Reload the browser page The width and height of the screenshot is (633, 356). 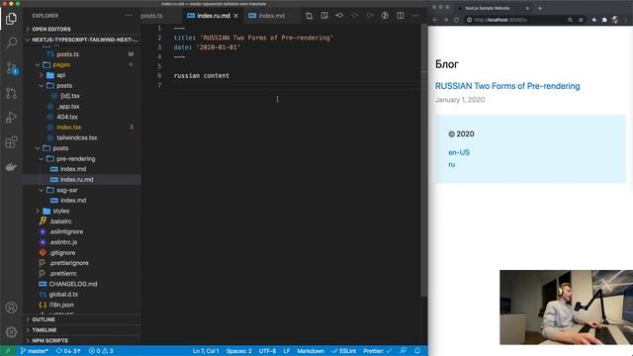456,20
